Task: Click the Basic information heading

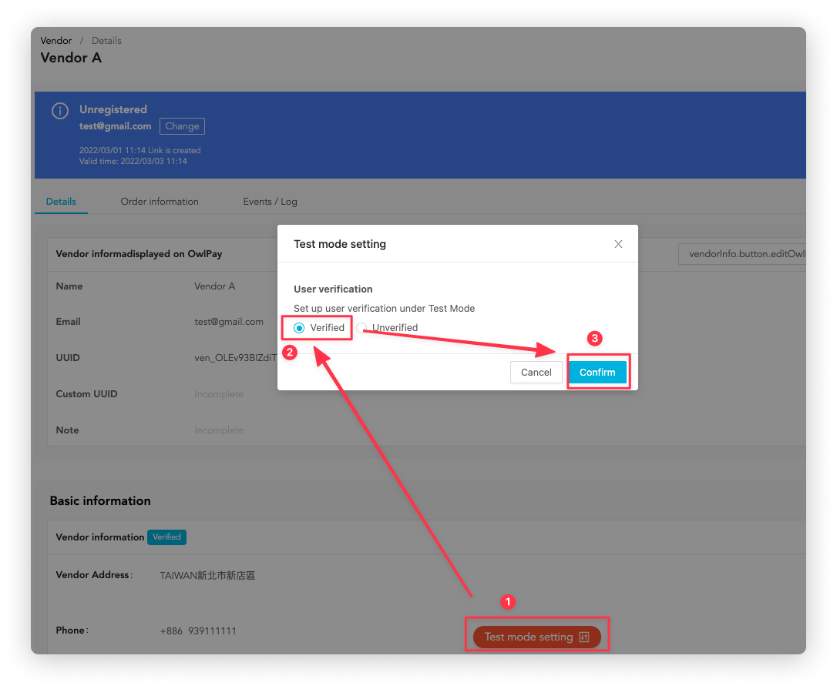Action: (100, 500)
